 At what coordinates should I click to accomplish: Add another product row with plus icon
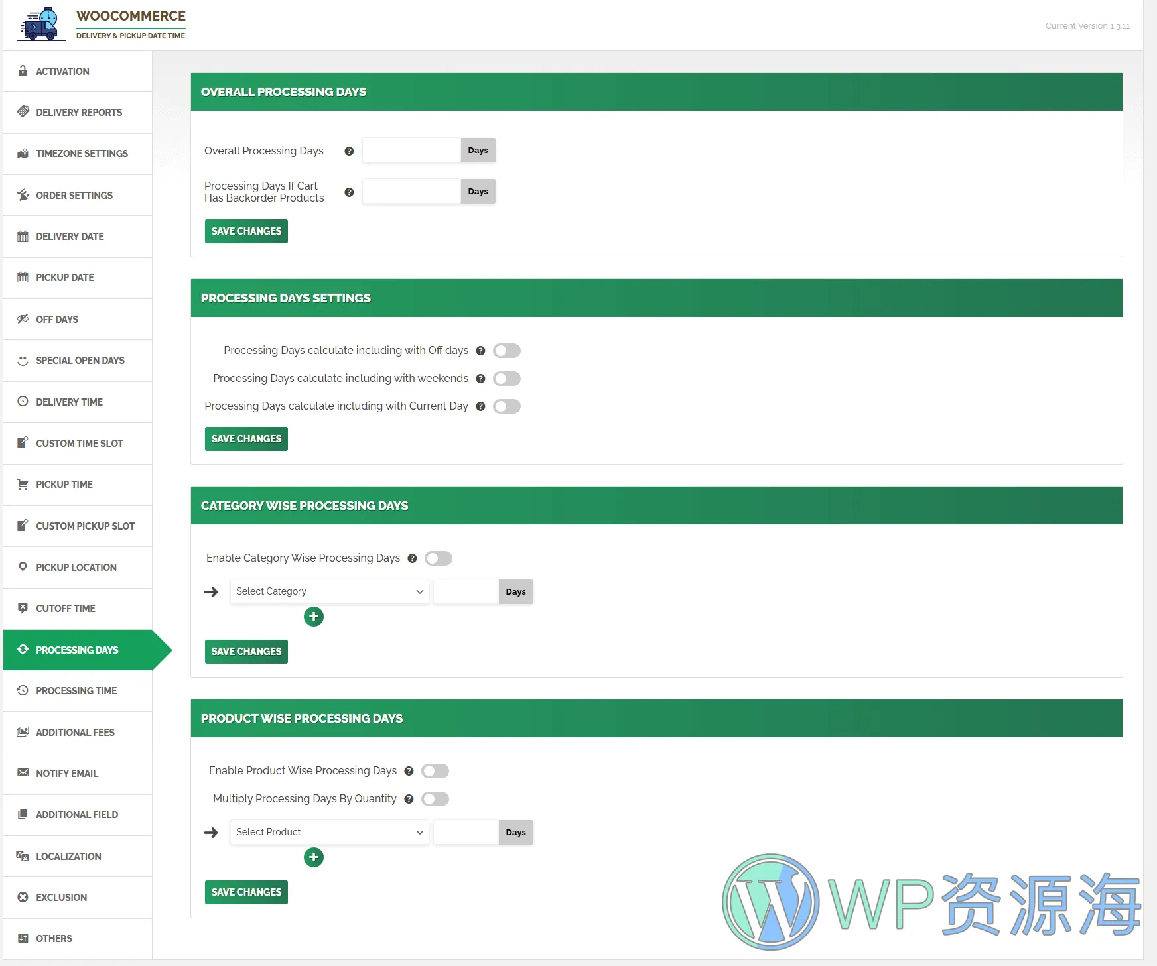point(314,857)
